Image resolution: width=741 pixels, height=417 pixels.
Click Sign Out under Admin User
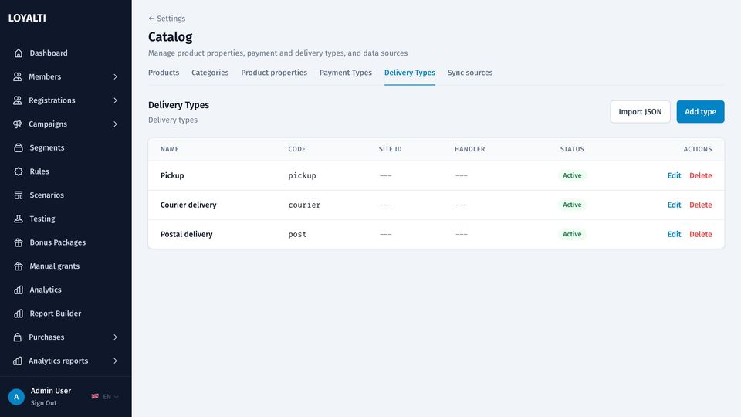tap(43, 403)
